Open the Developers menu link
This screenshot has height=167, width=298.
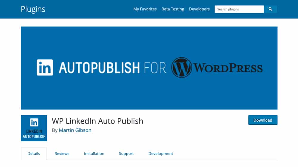[x=199, y=9]
